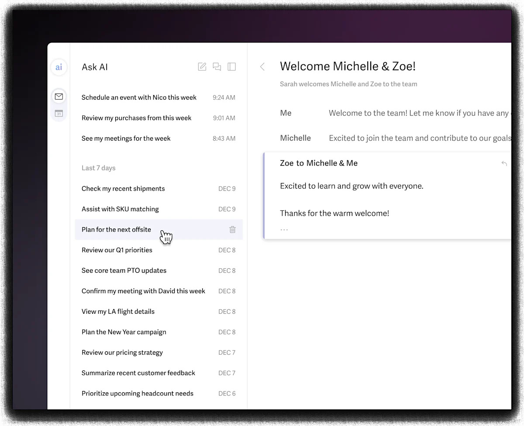Open the Mail envelope icon
This screenshot has width=524, height=426.
pos(59,96)
